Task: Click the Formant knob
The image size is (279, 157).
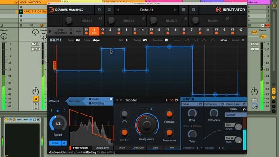Action: (169, 114)
